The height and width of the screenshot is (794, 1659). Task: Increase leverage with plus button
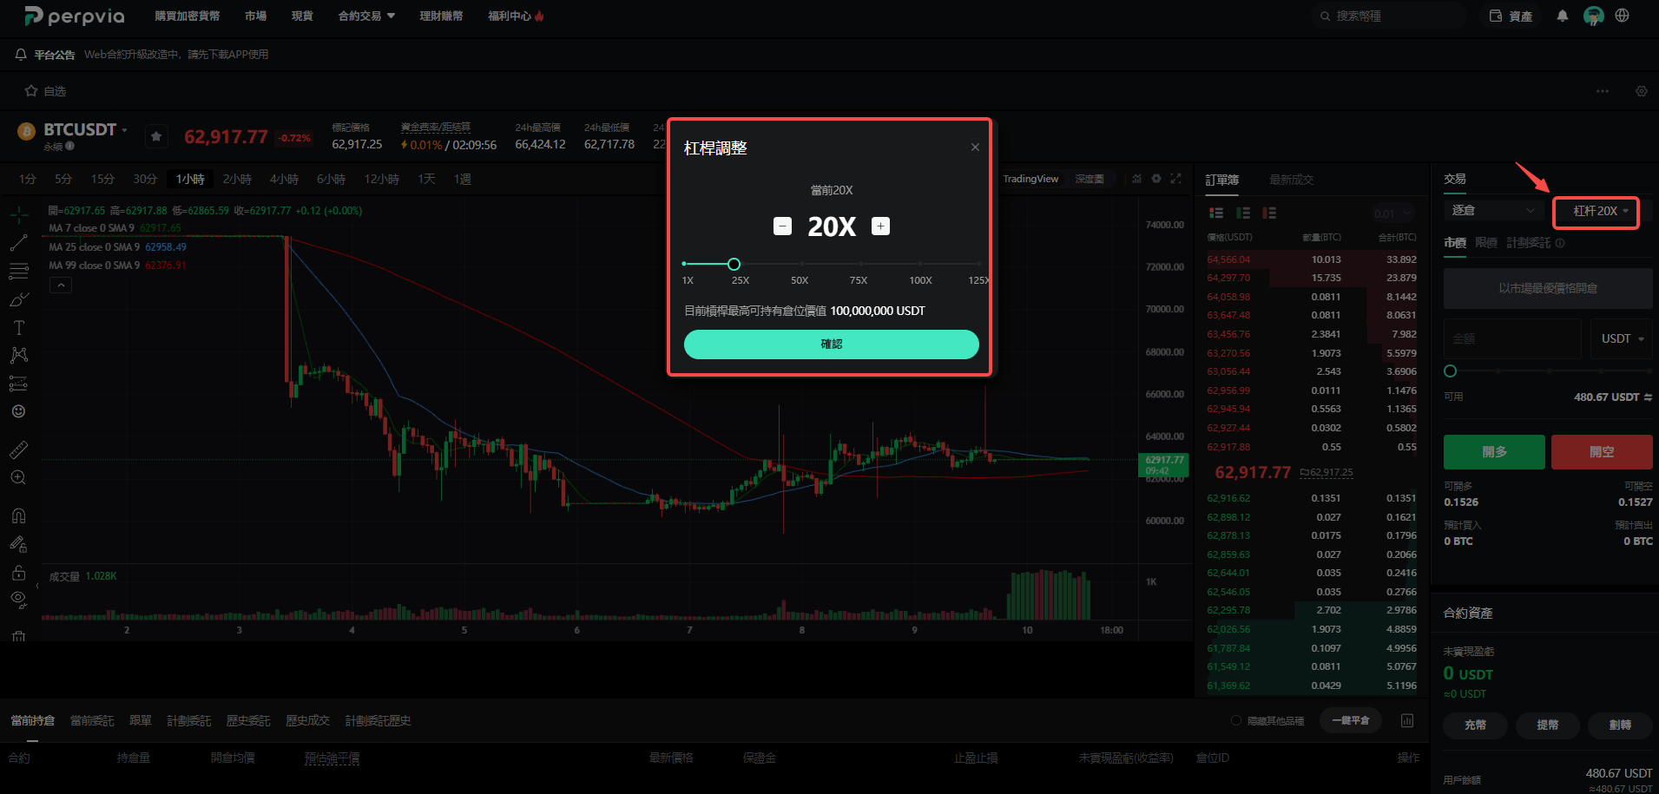click(880, 226)
